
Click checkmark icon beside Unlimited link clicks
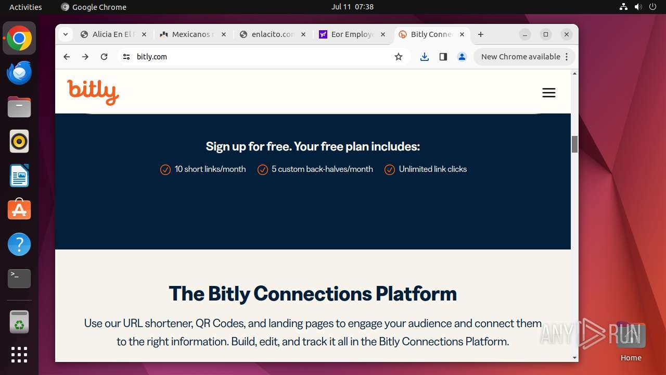click(390, 170)
